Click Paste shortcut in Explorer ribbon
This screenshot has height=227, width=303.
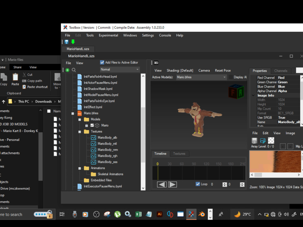[35, 87]
